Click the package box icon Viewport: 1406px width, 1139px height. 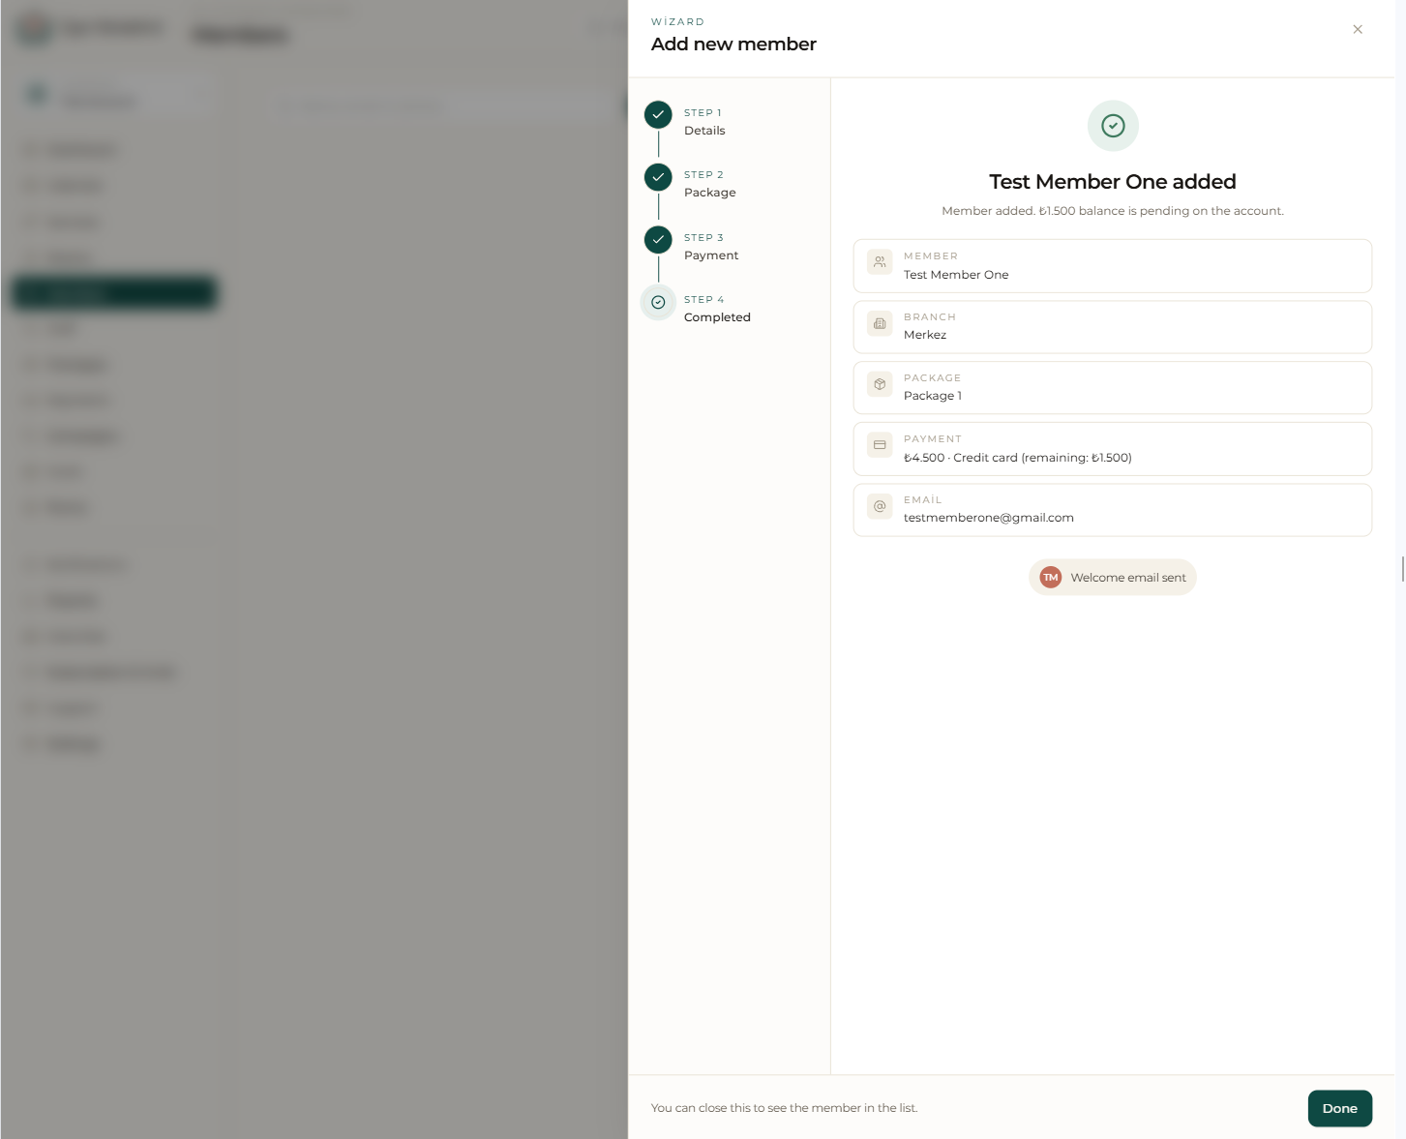tap(880, 384)
